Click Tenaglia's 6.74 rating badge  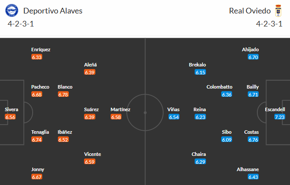37,140
